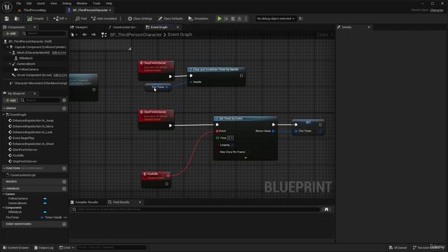Add a new function with plus icon

(x=64, y=169)
